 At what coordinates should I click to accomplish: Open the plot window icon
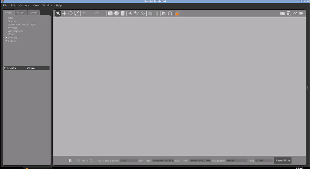coord(295,13)
